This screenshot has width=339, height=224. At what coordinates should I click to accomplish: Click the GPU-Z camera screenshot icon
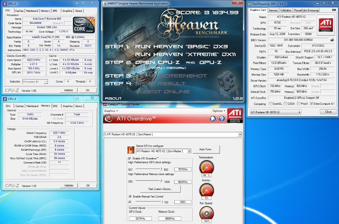pyautogui.click(x=334, y=10)
